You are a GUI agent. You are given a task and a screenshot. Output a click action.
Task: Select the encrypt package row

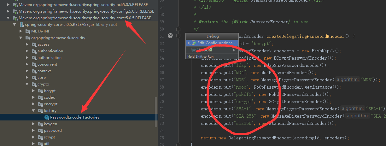(79, 104)
